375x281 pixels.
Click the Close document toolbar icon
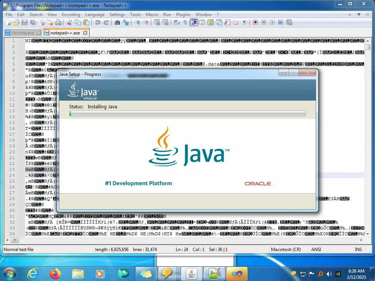[x=42, y=22]
